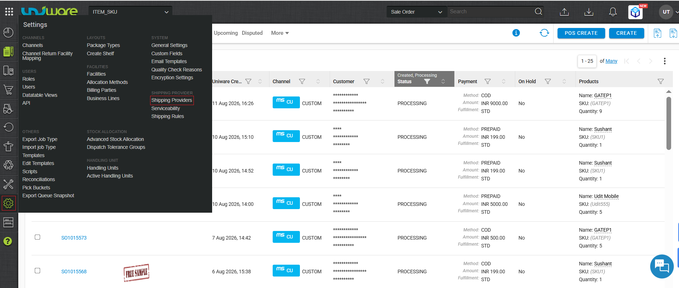Click the blue info icon
This screenshot has width=679, height=288.
[516, 33]
